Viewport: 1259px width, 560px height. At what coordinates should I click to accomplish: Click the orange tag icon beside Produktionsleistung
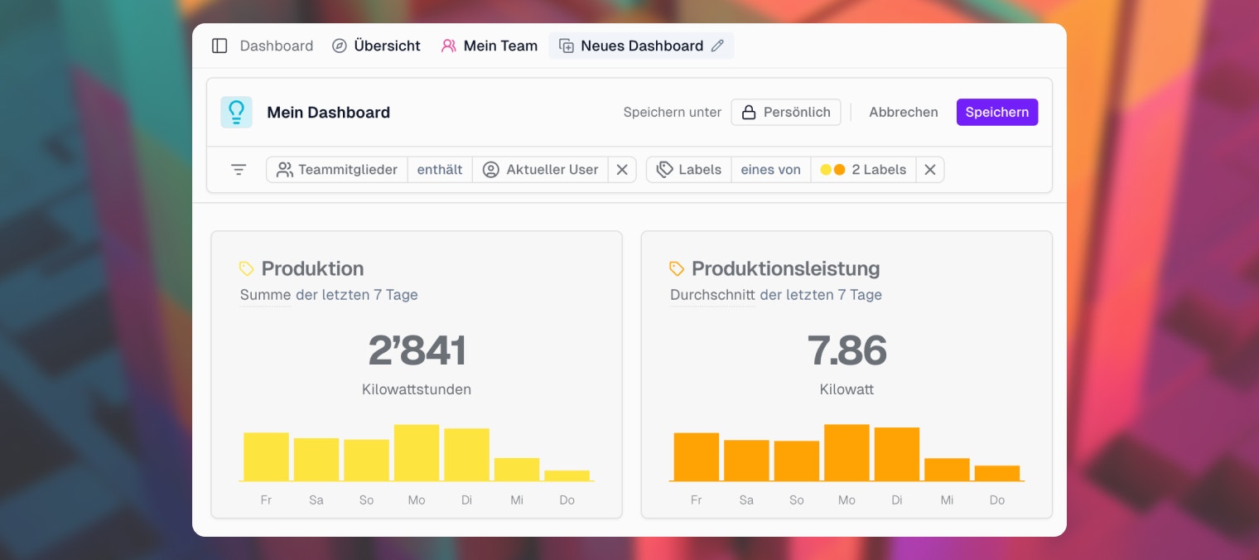pos(677,268)
